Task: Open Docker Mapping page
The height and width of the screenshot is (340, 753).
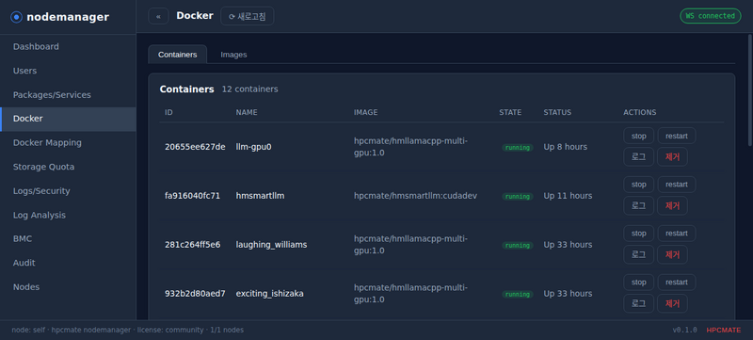Action: click(68, 142)
